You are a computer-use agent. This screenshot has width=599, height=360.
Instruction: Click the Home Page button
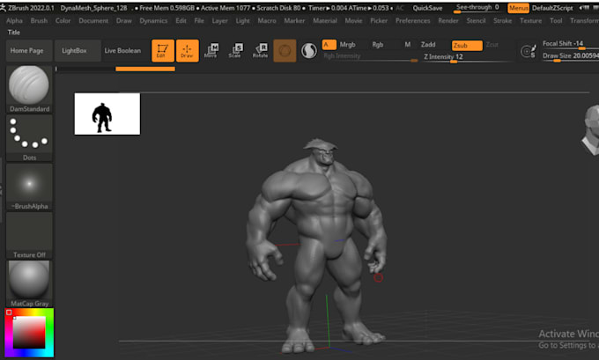29,50
